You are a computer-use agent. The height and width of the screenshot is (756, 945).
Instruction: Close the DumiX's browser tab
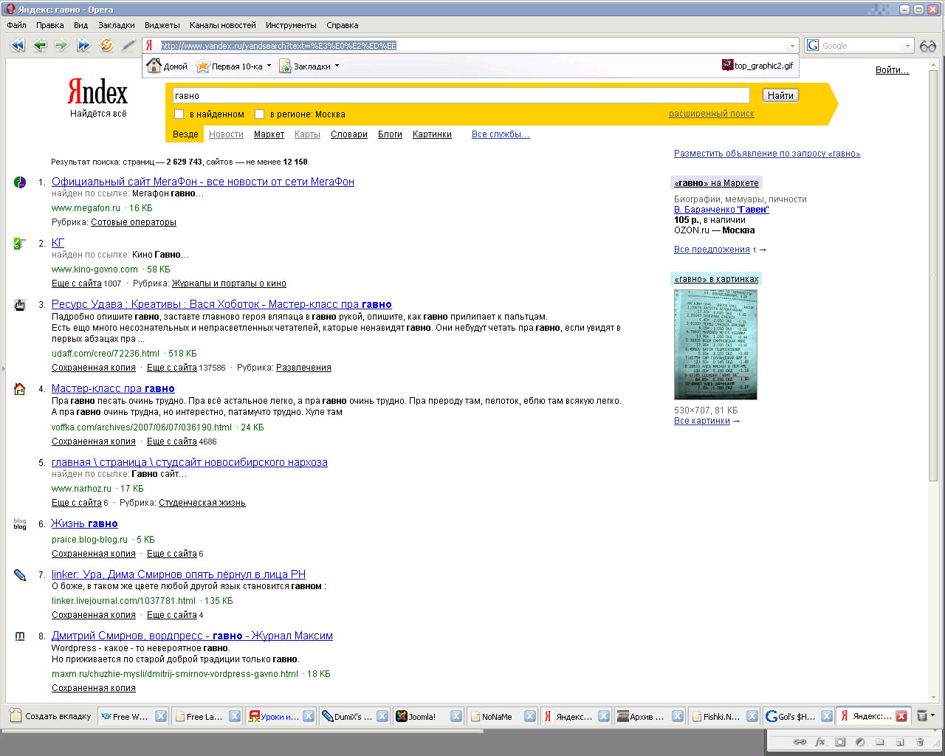pos(382,716)
